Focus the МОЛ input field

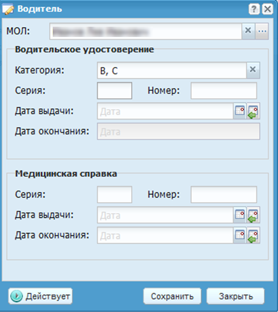[146, 31]
